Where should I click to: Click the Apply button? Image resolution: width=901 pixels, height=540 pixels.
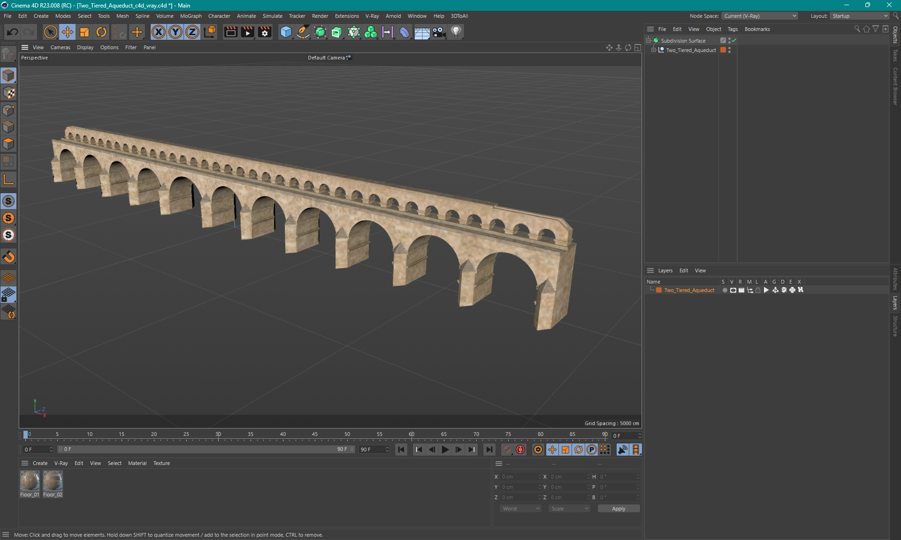pyautogui.click(x=618, y=509)
